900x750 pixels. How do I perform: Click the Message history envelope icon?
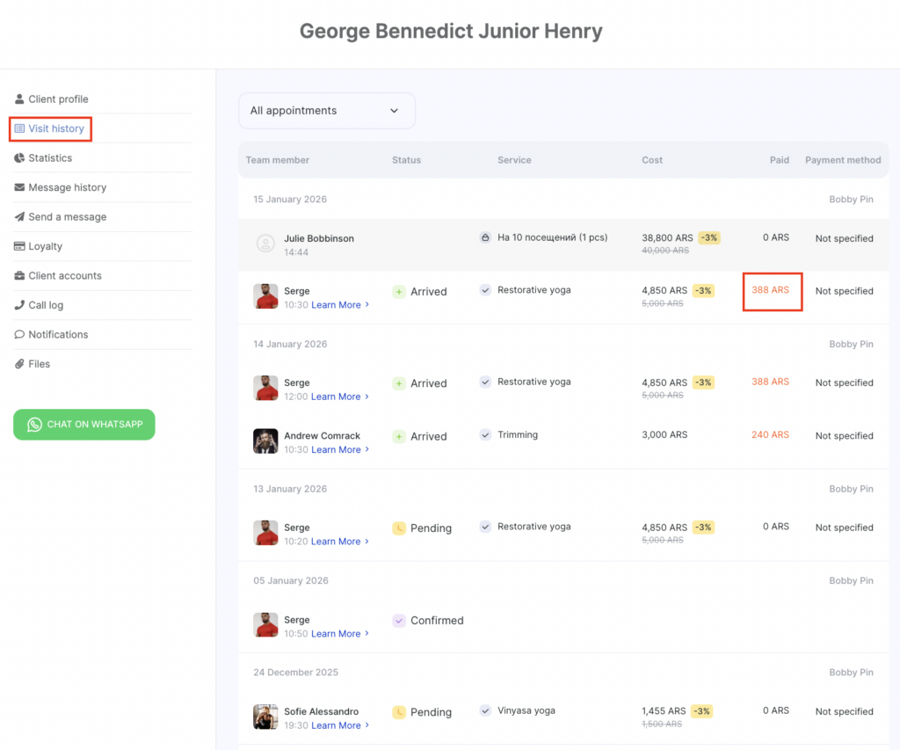[19, 187]
